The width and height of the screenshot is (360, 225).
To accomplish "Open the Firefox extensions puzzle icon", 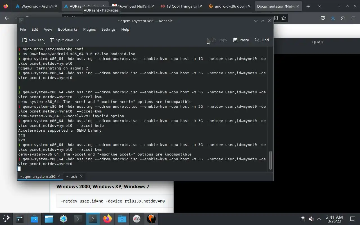I will pos(343,18).
